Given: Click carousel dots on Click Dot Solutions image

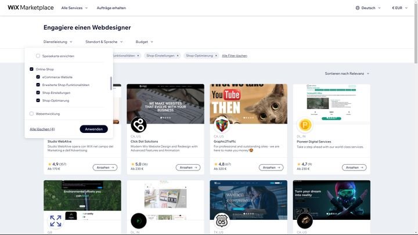Looking at the screenshot, I should pyautogui.click(x=165, y=117).
